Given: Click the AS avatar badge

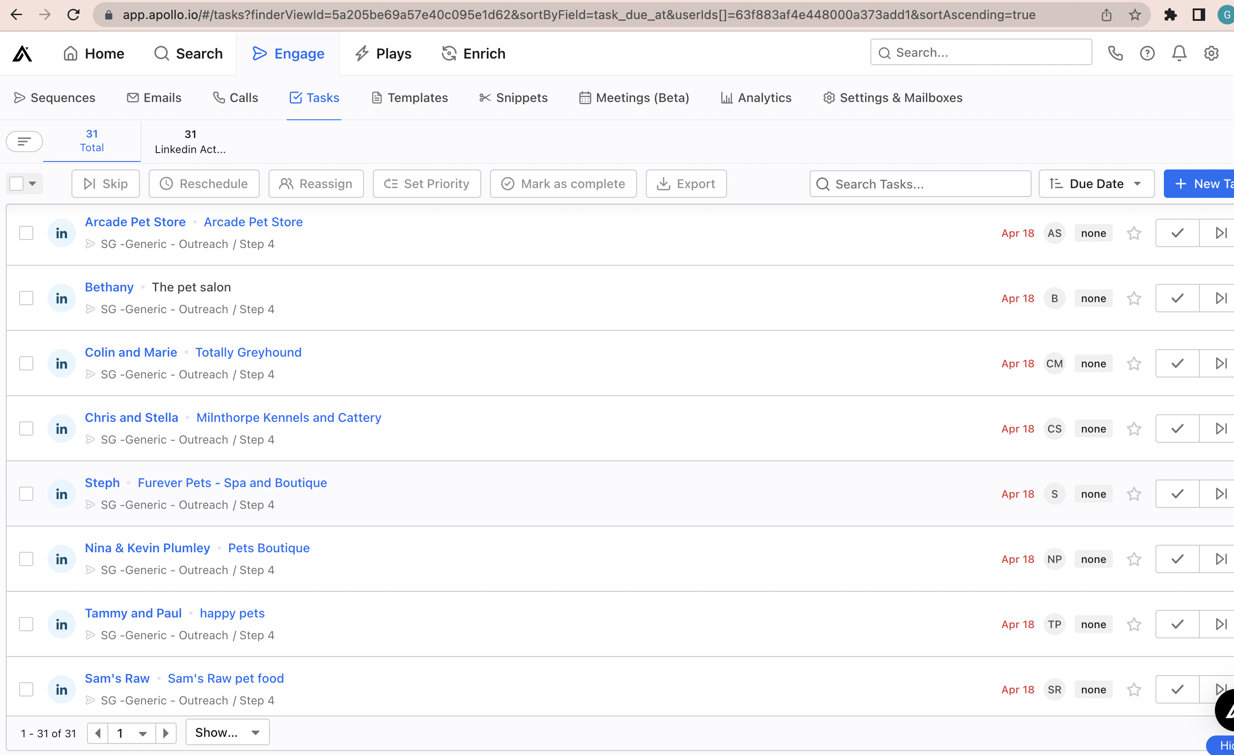Looking at the screenshot, I should click(1054, 233).
